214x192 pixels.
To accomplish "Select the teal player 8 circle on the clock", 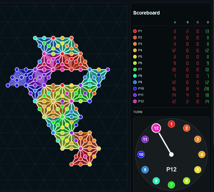I will click(156, 181).
